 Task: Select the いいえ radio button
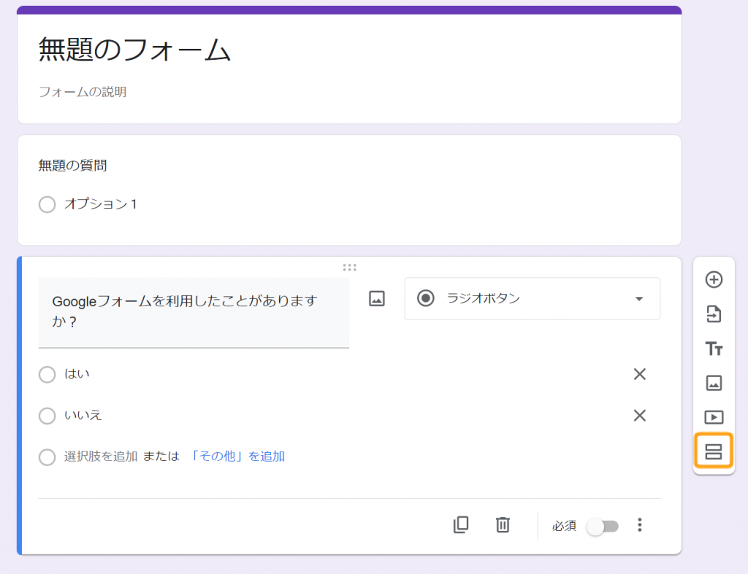pyautogui.click(x=47, y=416)
